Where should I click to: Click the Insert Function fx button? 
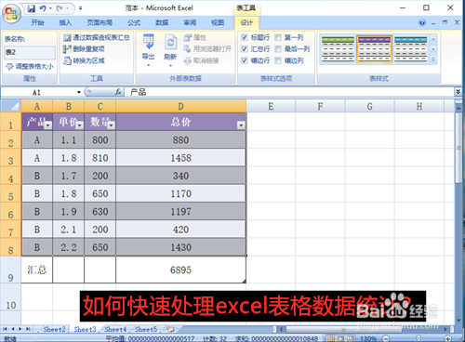(x=118, y=92)
